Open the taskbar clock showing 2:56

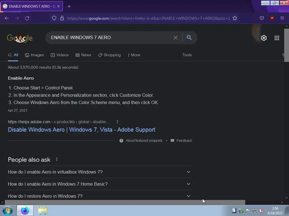coord(275,211)
